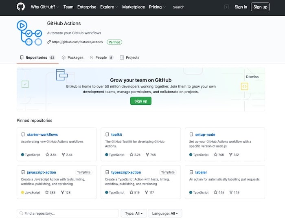Open the star count 2.2k of toolkit
Image resolution: width=285 pixels, height=220 pixels.
(x=135, y=154)
